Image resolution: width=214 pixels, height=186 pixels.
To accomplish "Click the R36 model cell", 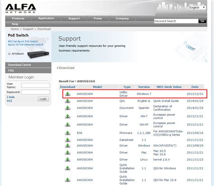I will [79, 133].
